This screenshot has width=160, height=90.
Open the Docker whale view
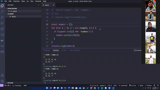tap(2, 40)
